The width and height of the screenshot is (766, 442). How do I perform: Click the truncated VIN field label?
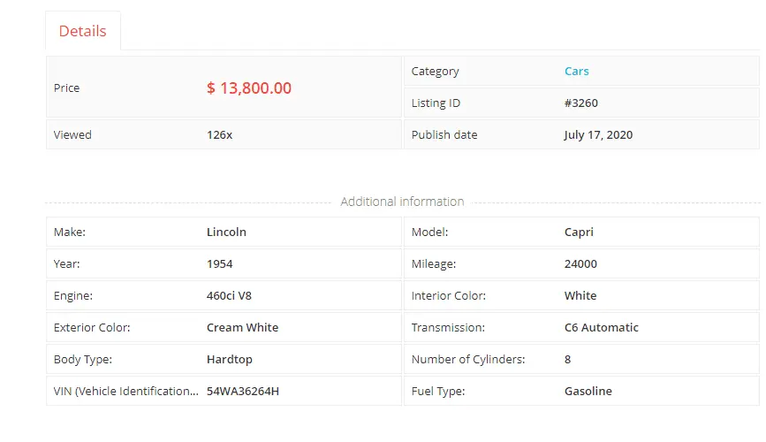(x=125, y=392)
